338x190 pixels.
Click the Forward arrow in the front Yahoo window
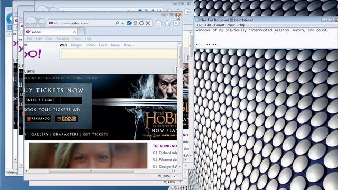click(42, 23)
